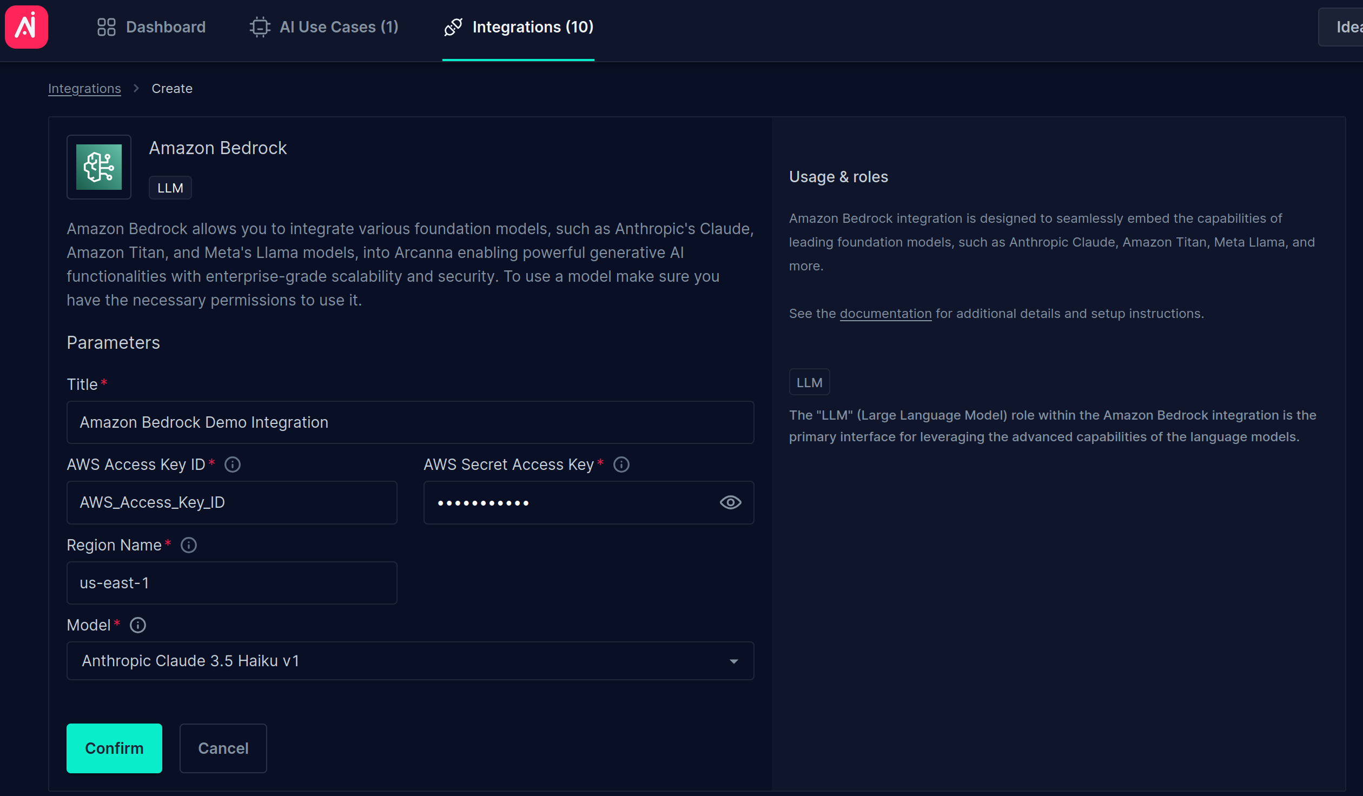Open the Dashboard tab
The height and width of the screenshot is (796, 1363).
coord(151,27)
